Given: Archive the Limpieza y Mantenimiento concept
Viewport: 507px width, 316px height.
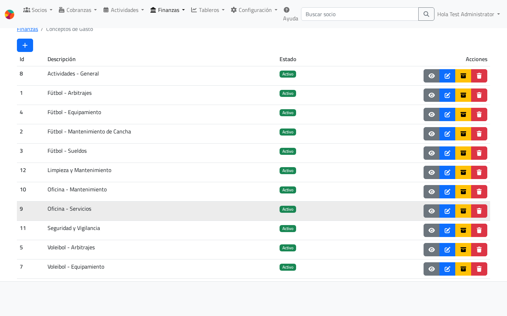Looking at the screenshot, I should [463, 172].
